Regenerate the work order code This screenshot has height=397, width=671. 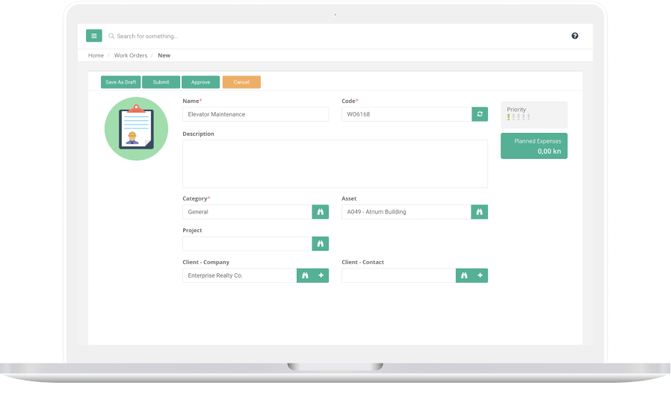coord(480,114)
